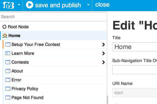The width and height of the screenshot is (157, 104).
Task: Click the Neos logo icon
Action: pos(8,5)
